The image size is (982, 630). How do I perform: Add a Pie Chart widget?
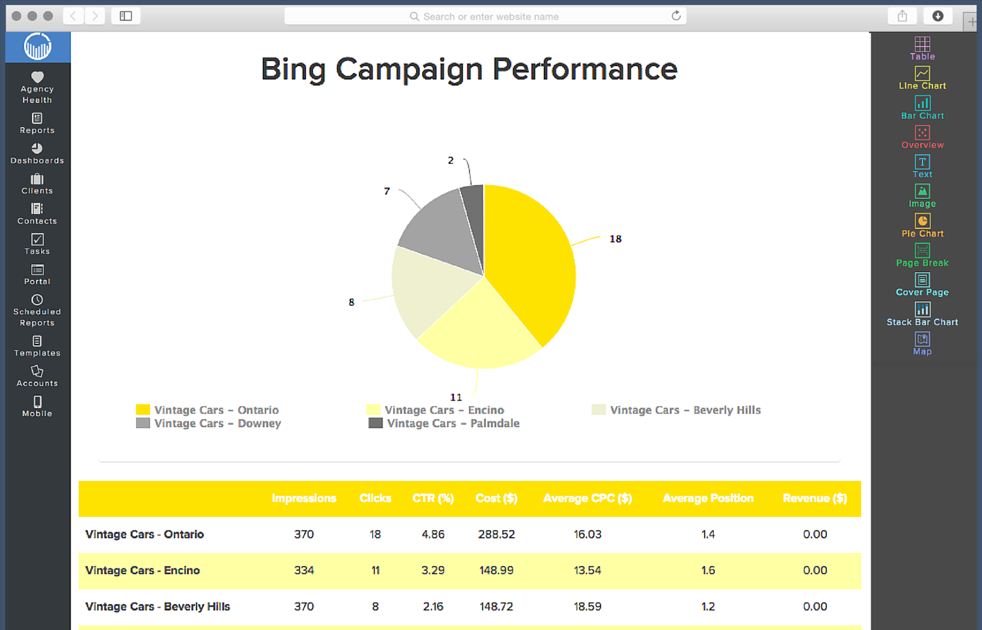coord(922,226)
